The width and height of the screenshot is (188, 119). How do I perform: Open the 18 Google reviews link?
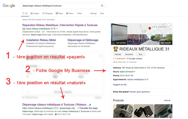coord(134,59)
